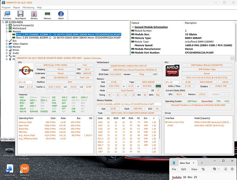Click the Save Report floppy icon
This screenshot has height=180, width=237.
[x=21, y=14]
